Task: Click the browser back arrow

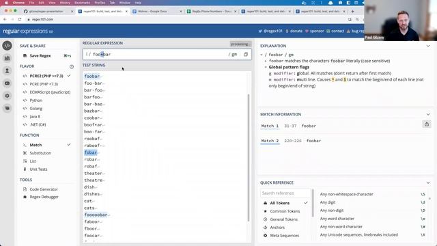Action: [5, 19]
